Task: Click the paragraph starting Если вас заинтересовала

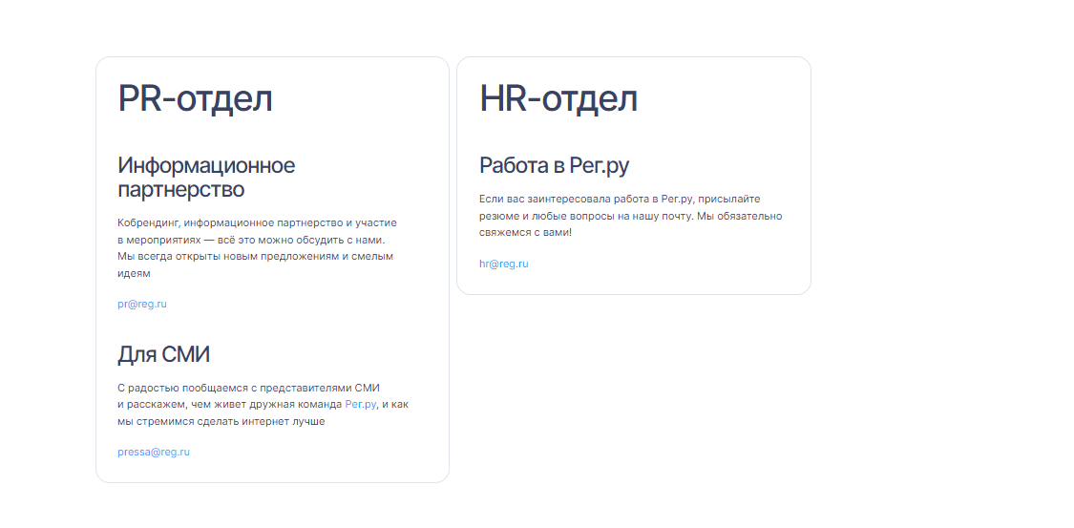Action: 631,216
